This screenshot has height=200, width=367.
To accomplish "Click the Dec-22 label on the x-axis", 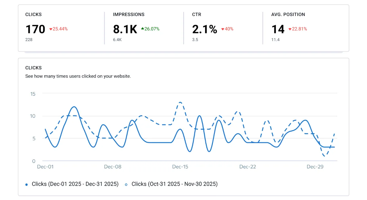I will tap(248, 167).
